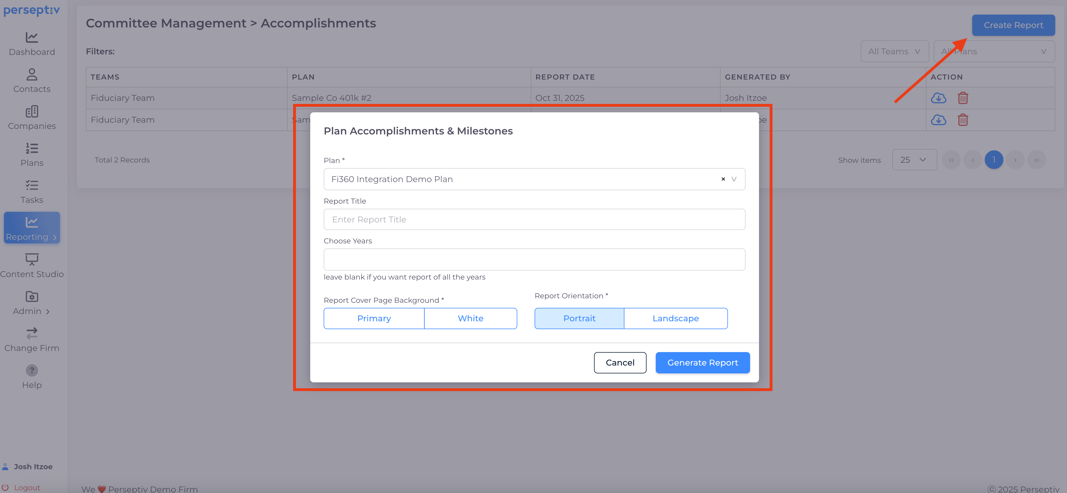Select White cover page background

[x=470, y=318]
